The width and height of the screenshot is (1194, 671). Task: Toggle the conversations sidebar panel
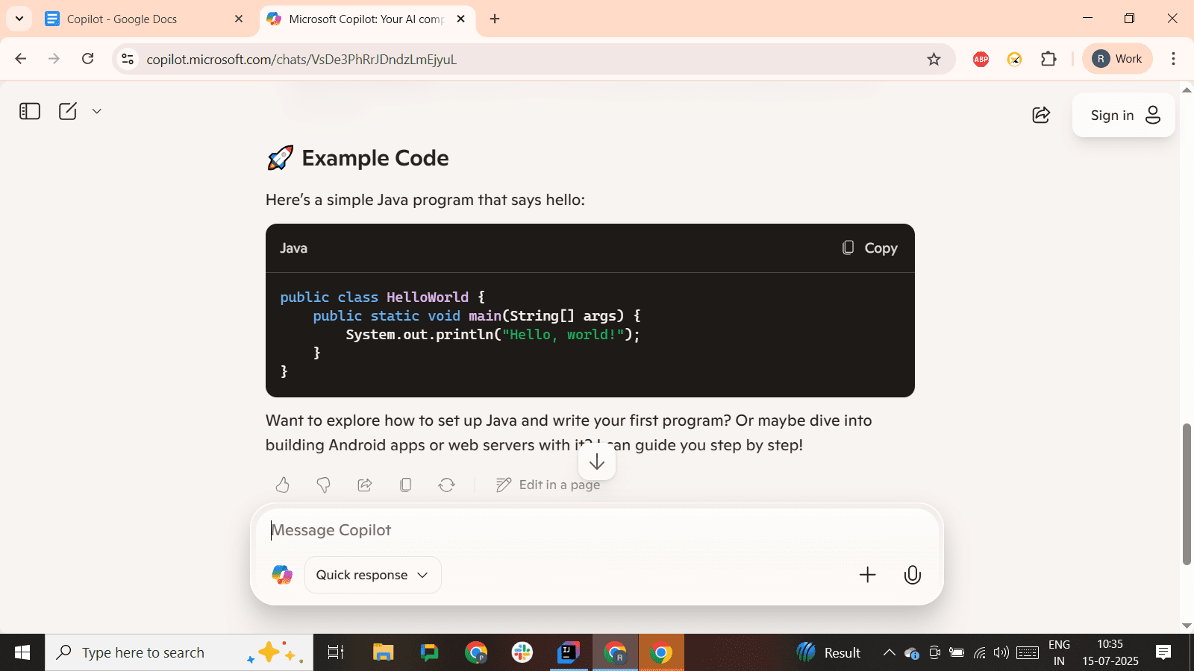pos(29,110)
